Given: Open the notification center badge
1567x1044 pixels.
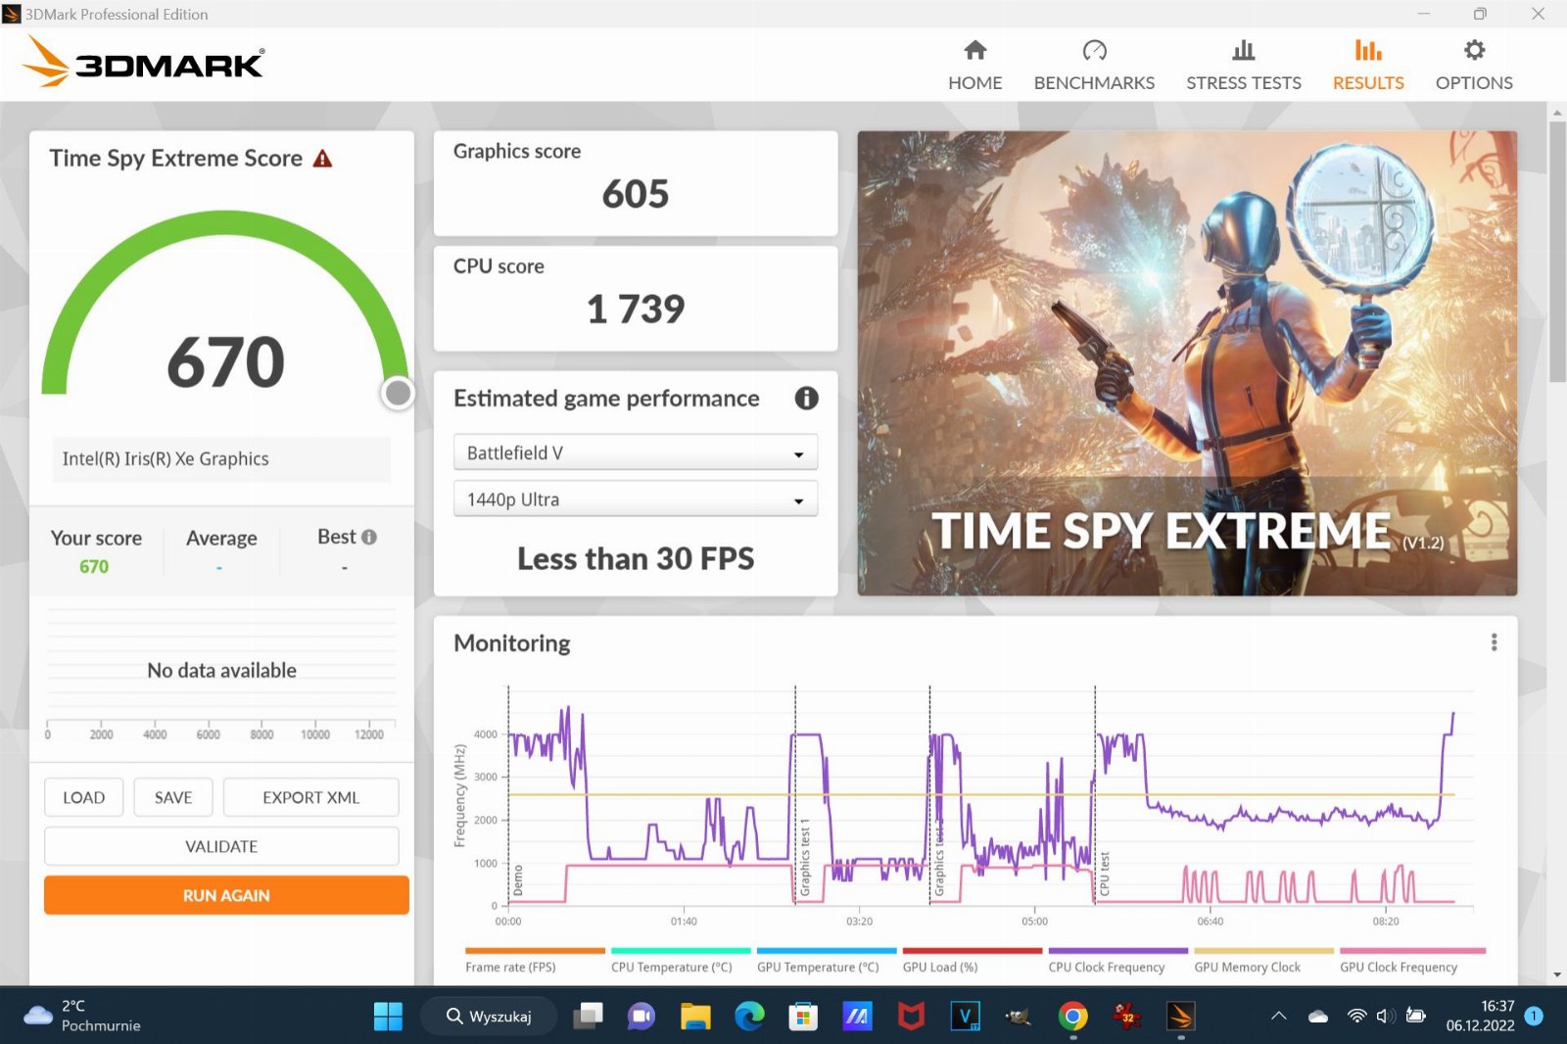Looking at the screenshot, I should tap(1535, 1016).
